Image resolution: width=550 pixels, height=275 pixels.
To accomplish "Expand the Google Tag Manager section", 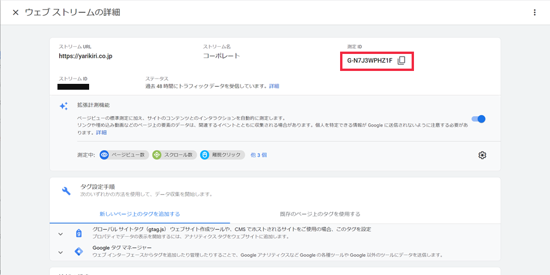I will (x=60, y=252).
